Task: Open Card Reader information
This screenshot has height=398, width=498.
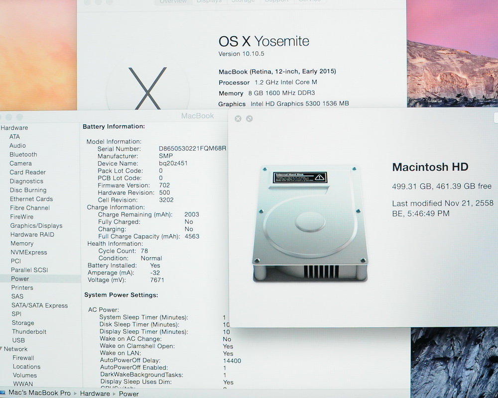Action: 27,172
